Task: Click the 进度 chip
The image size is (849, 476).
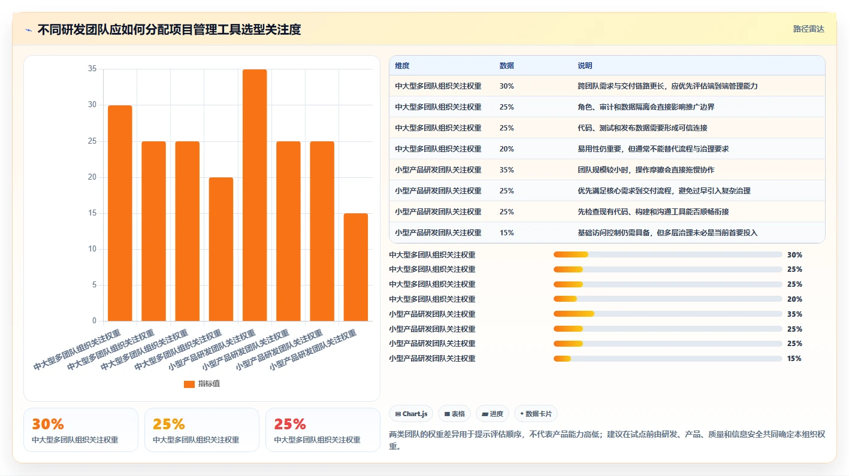Action: point(493,414)
